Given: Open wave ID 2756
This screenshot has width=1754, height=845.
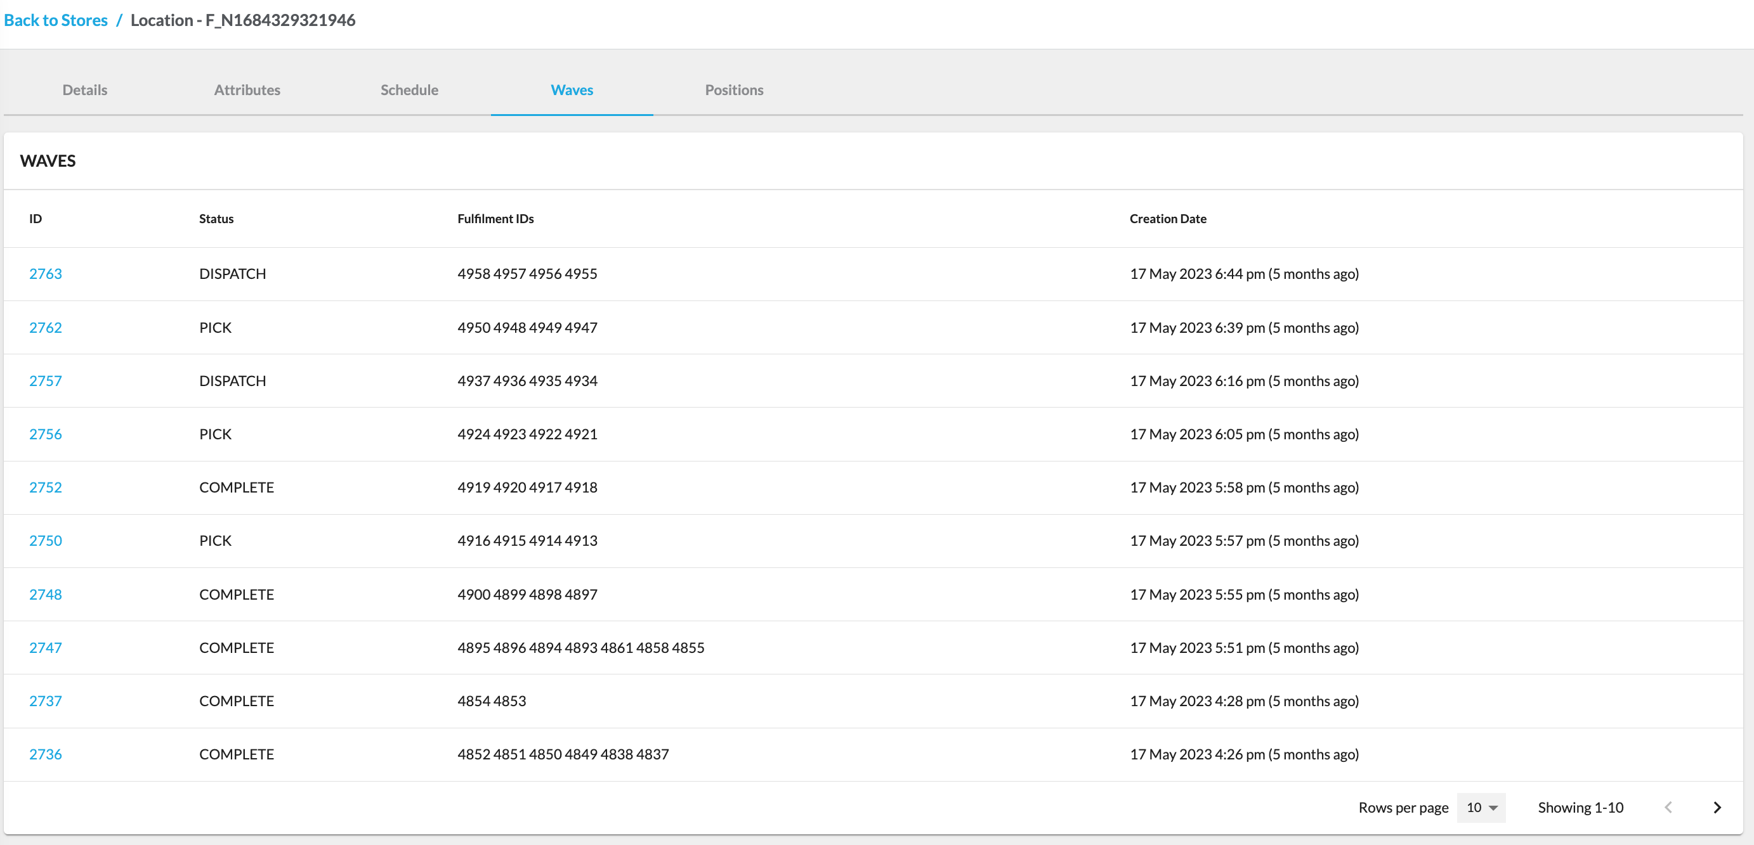Looking at the screenshot, I should click(45, 434).
